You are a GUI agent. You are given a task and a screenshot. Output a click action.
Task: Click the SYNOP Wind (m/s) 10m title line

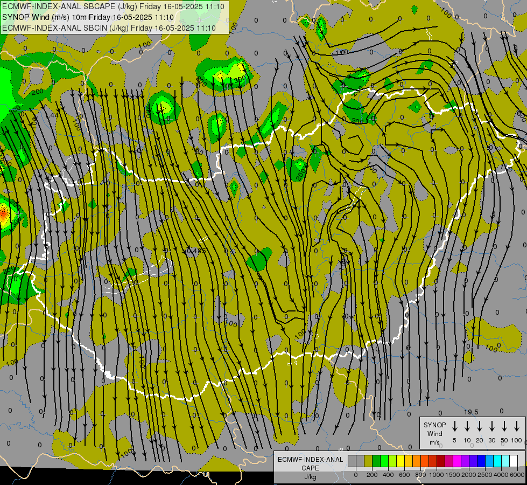(88, 17)
